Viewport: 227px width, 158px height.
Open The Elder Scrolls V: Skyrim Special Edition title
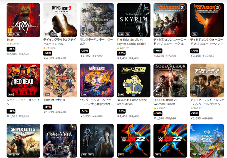click(x=131, y=42)
